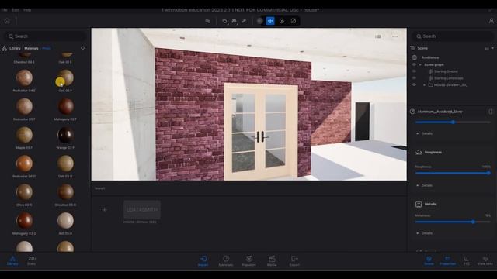Select the Maple 03 F material sphere
This screenshot has height=279, width=497.
pyautogui.click(x=24, y=135)
